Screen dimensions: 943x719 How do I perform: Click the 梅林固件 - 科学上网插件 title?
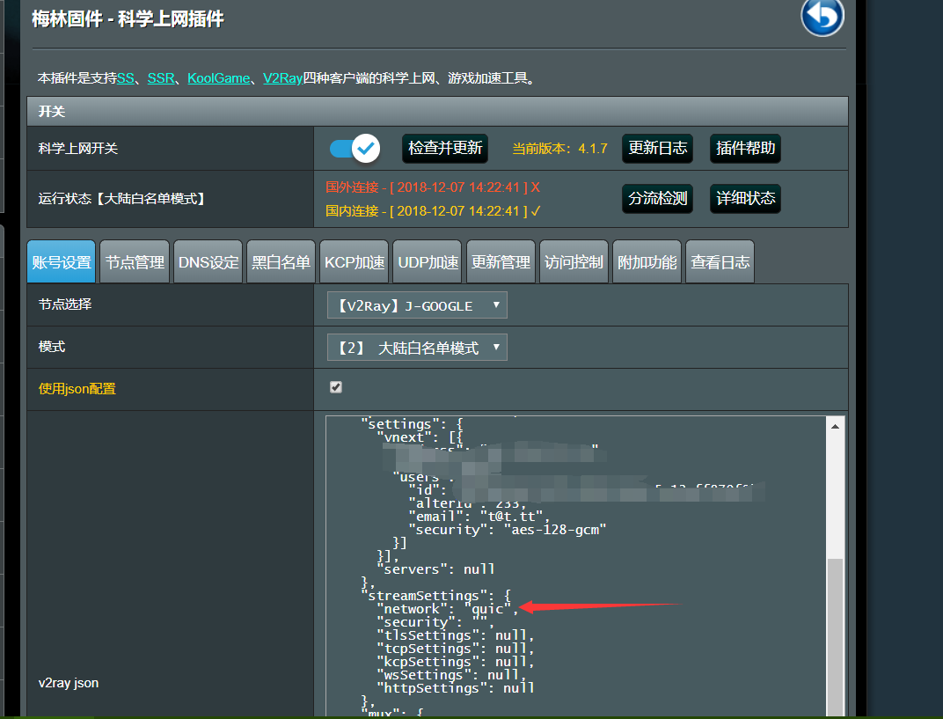click(x=128, y=19)
